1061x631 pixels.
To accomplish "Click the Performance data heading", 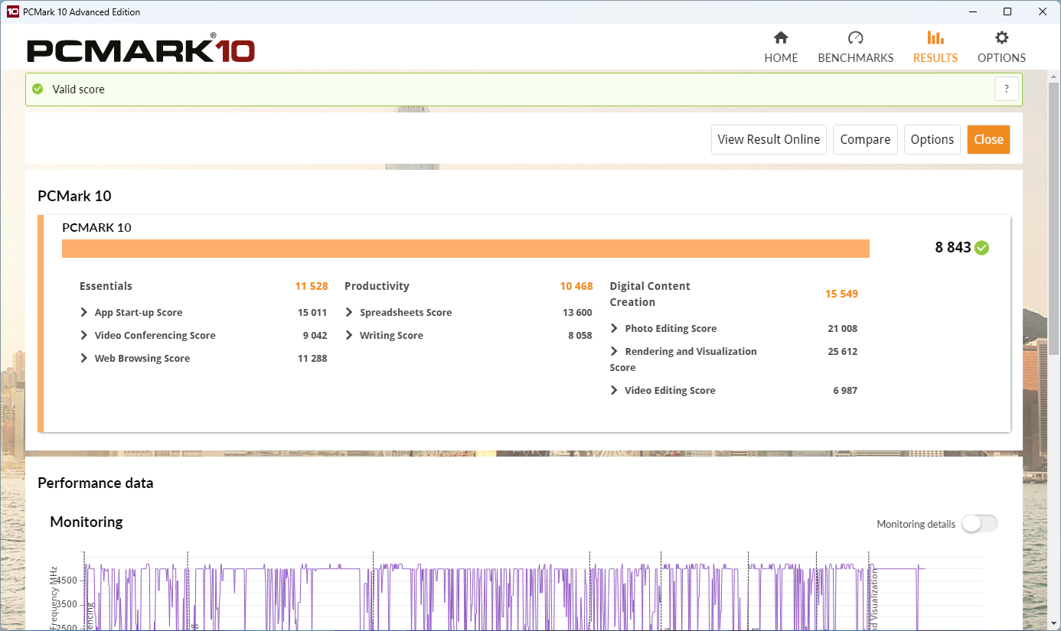I will 96,483.
